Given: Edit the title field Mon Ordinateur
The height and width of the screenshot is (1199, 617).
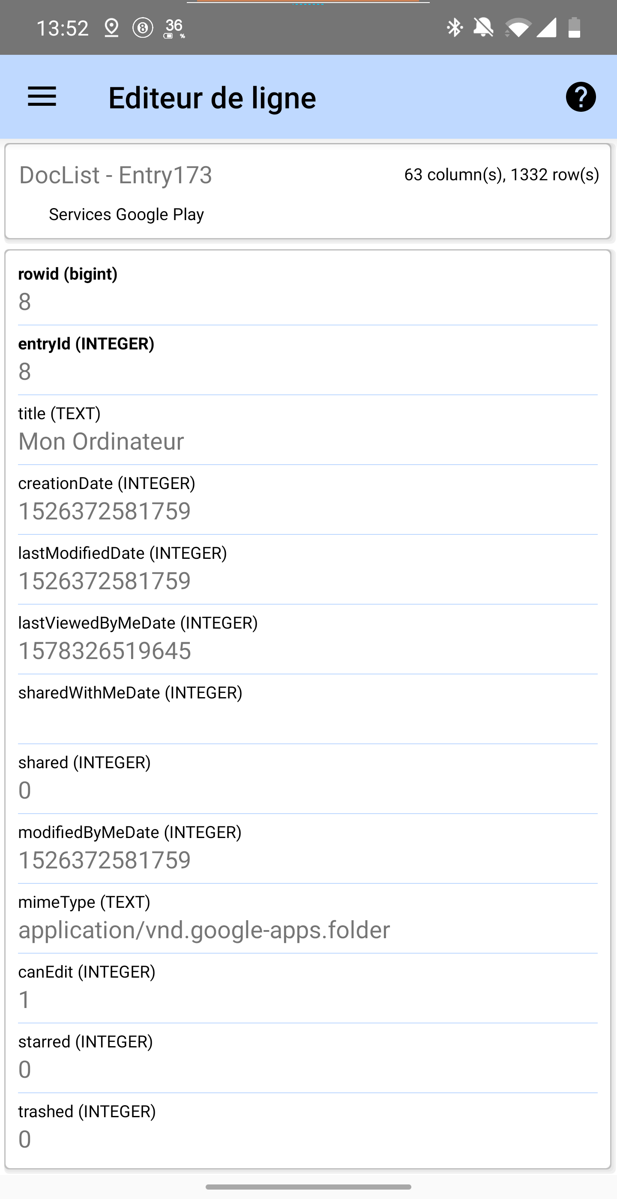Looking at the screenshot, I should coord(307,441).
